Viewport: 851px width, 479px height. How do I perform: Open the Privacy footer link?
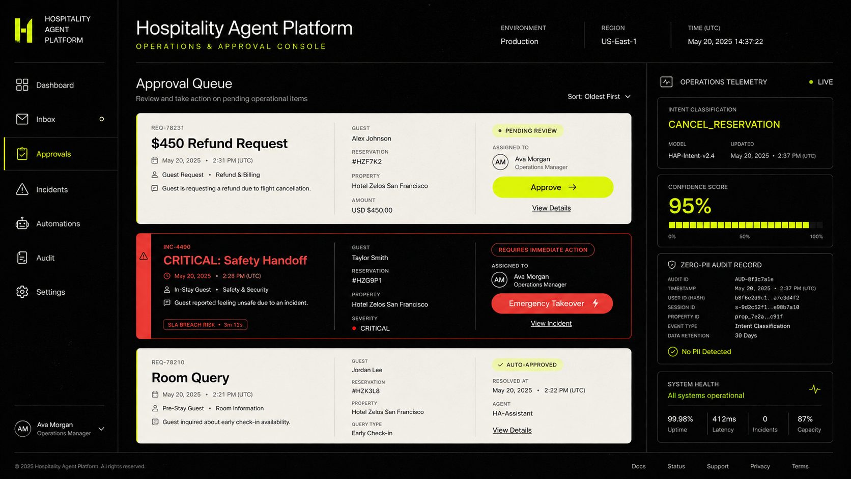tap(760, 466)
